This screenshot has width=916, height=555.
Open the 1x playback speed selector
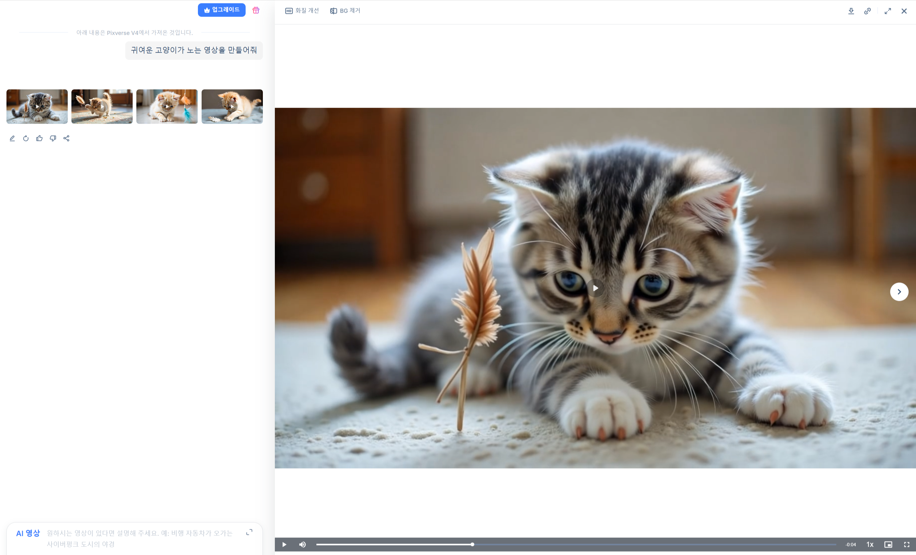coord(870,544)
